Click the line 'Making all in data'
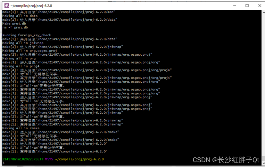The height and width of the screenshot is (167, 265). click(20, 16)
